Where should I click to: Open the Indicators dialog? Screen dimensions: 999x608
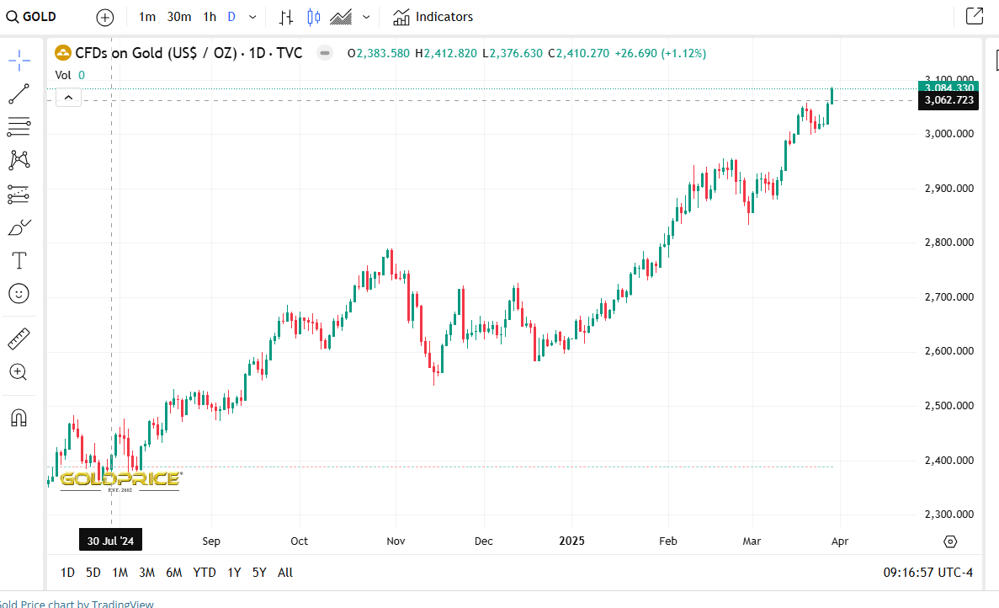433,17
